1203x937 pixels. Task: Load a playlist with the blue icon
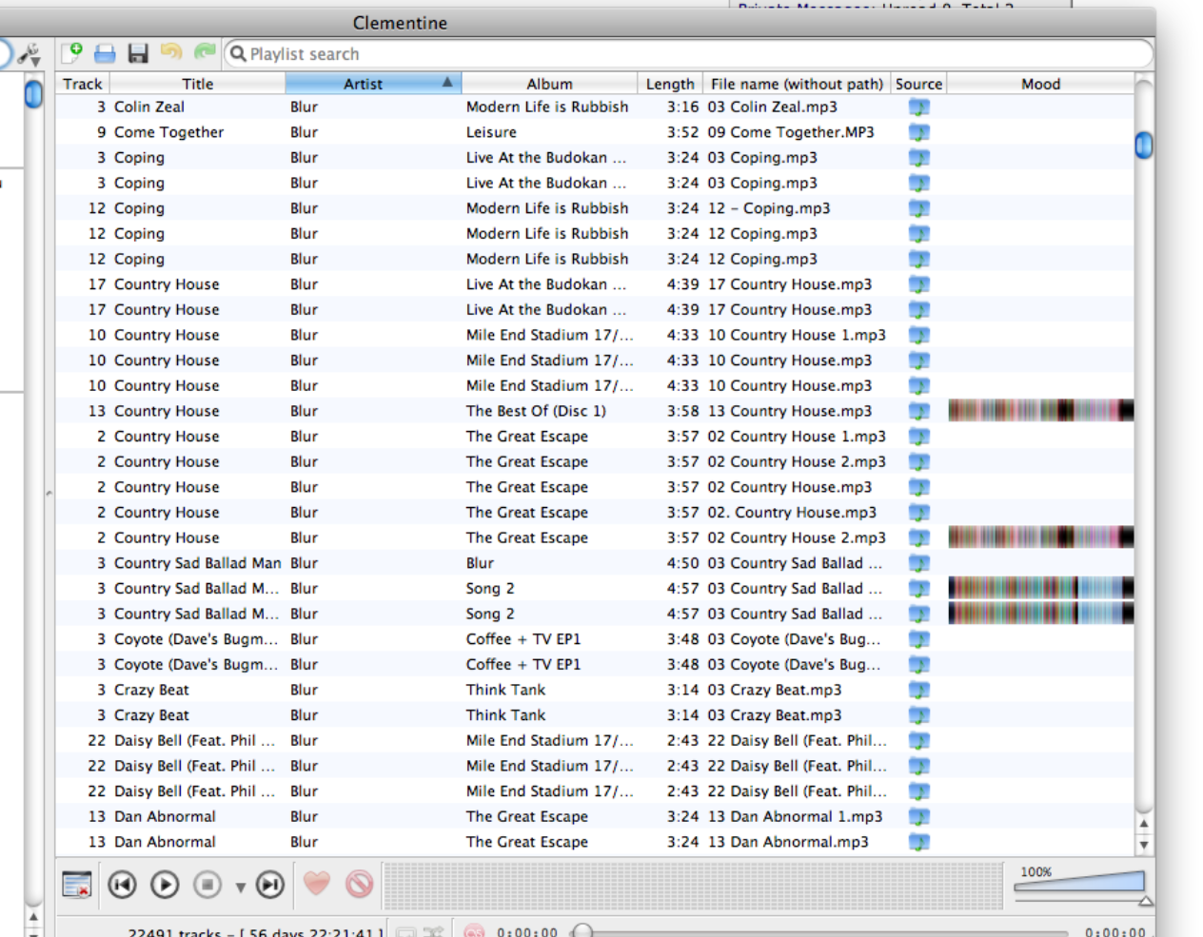105,54
